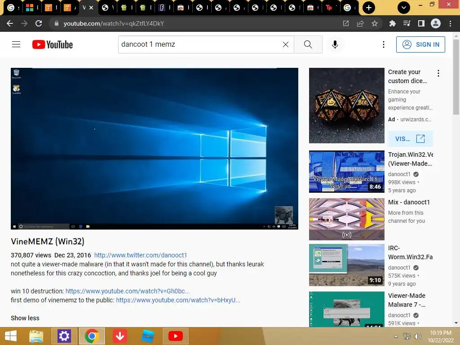Collapse the description with Show less
The width and height of the screenshot is (460, 345).
click(x=25, y=318)
